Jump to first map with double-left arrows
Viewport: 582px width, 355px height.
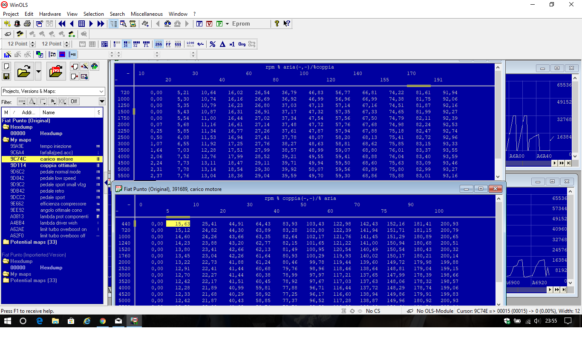click(62, 24)
